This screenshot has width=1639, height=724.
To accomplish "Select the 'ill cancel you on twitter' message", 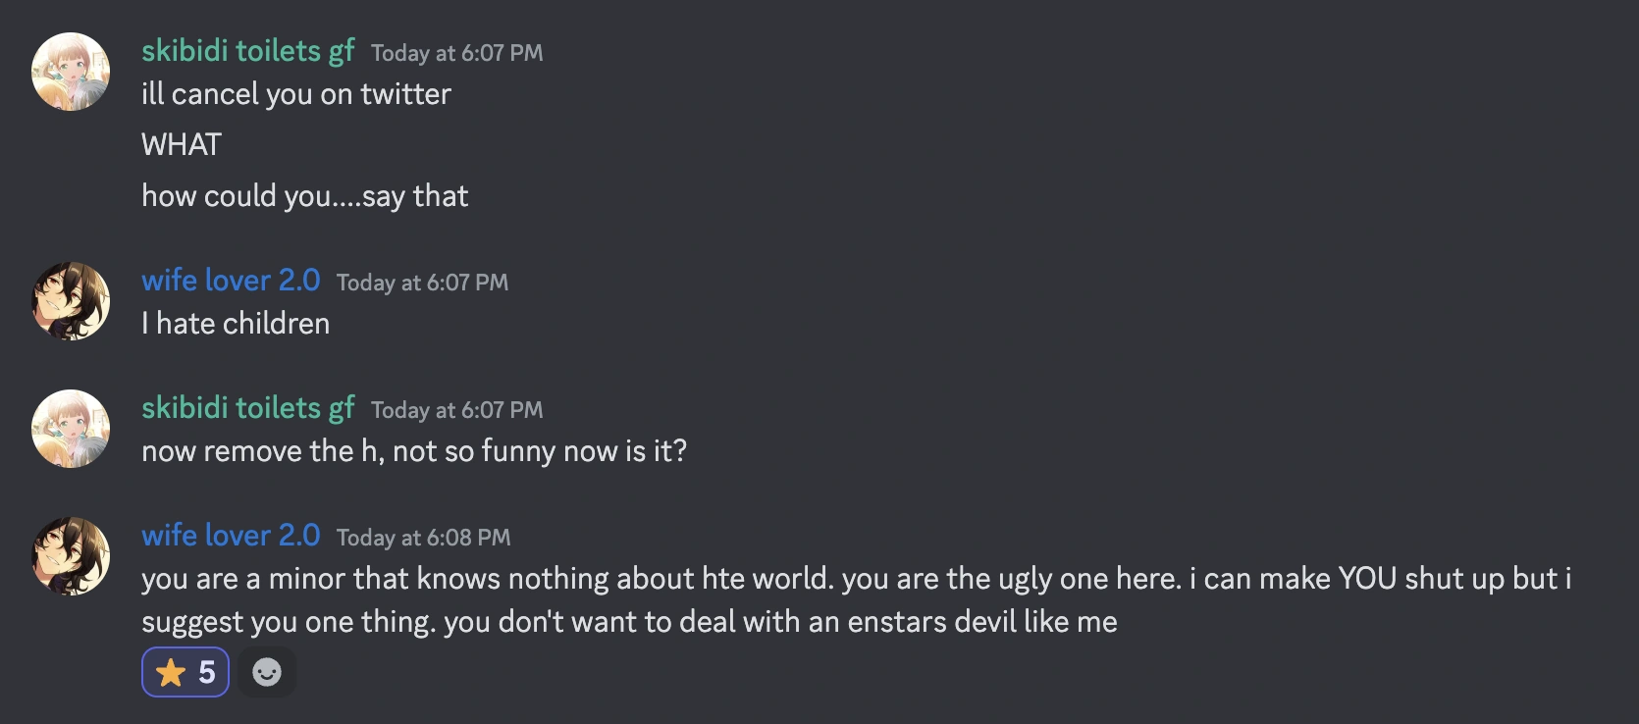I will pos(296,94).
